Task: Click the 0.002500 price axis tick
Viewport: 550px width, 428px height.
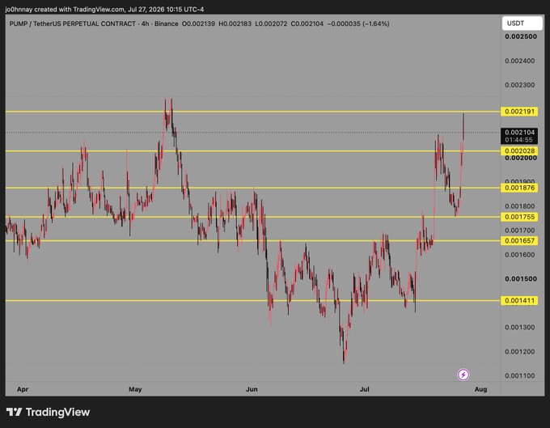Action: coord(521,36)
